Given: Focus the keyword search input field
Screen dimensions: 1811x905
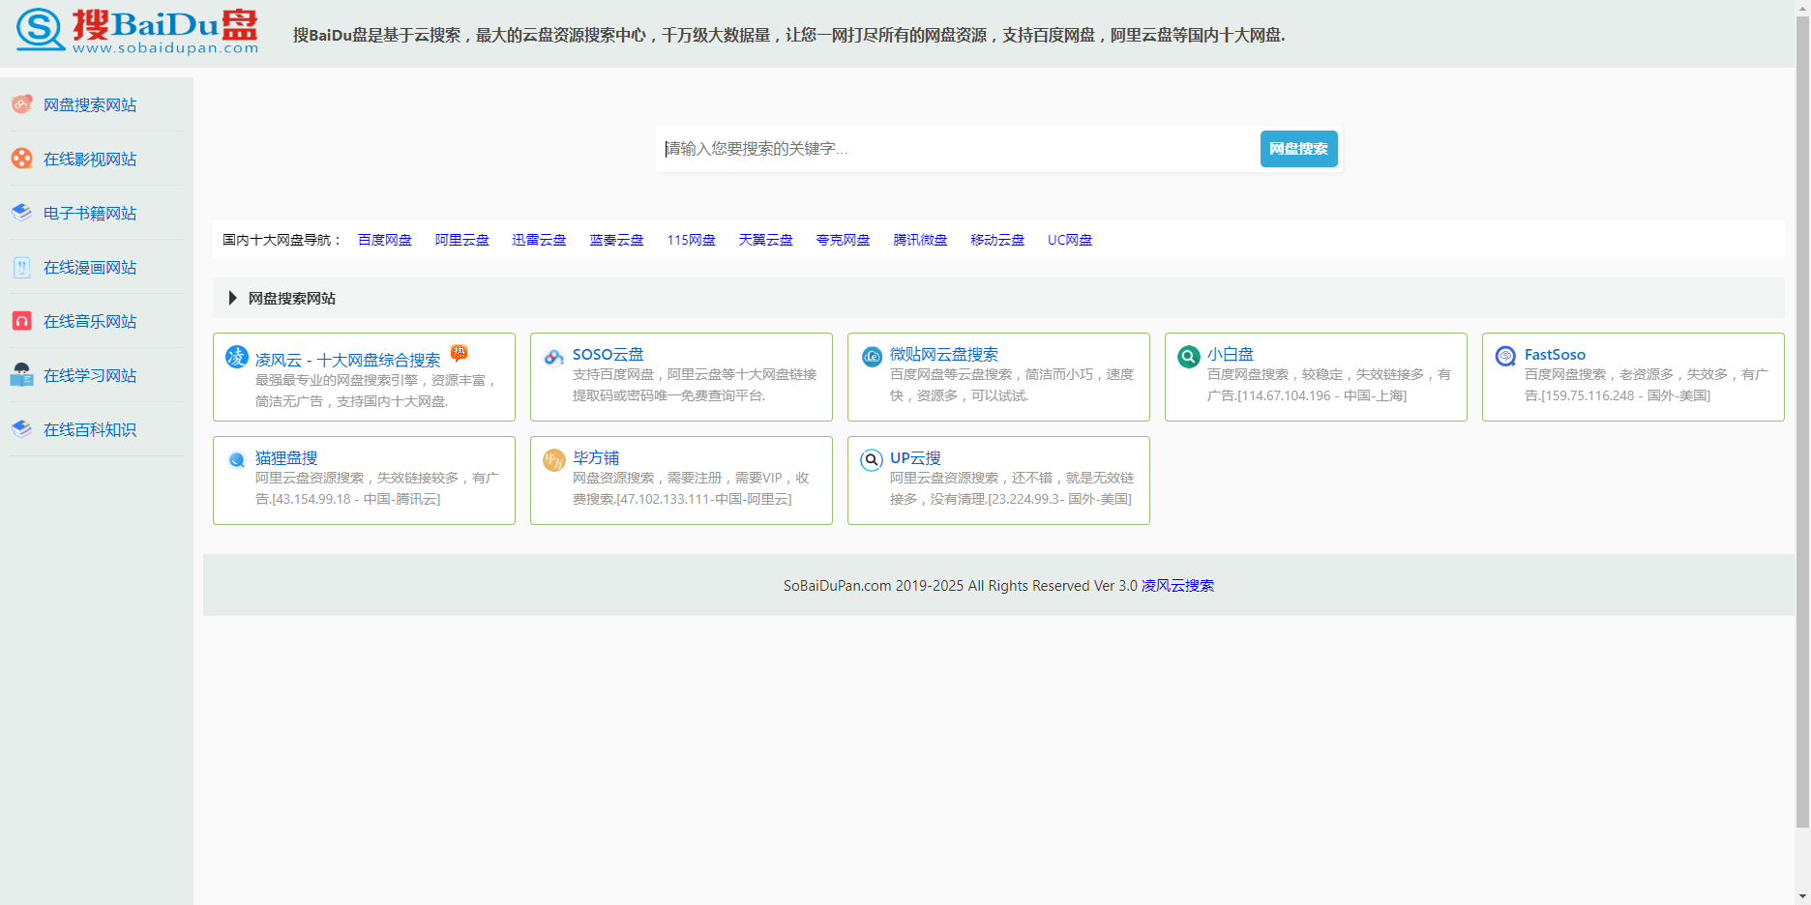Looking at the screenshot, I should coord(958,149).
